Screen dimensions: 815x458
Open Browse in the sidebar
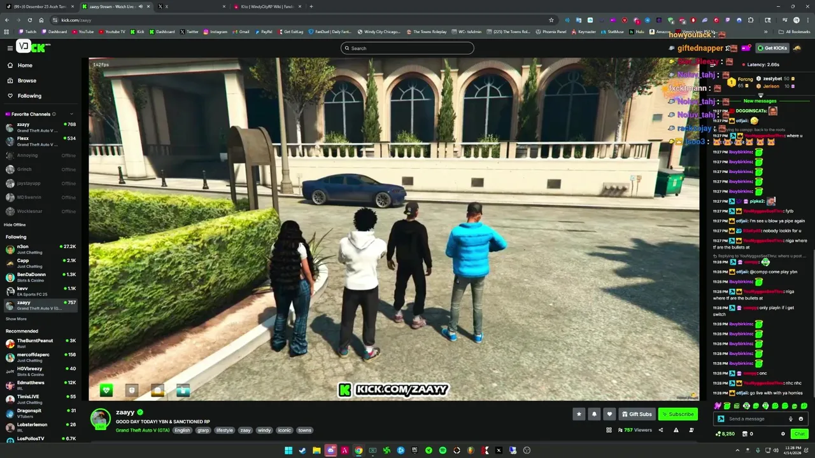[x=27, y=81]
